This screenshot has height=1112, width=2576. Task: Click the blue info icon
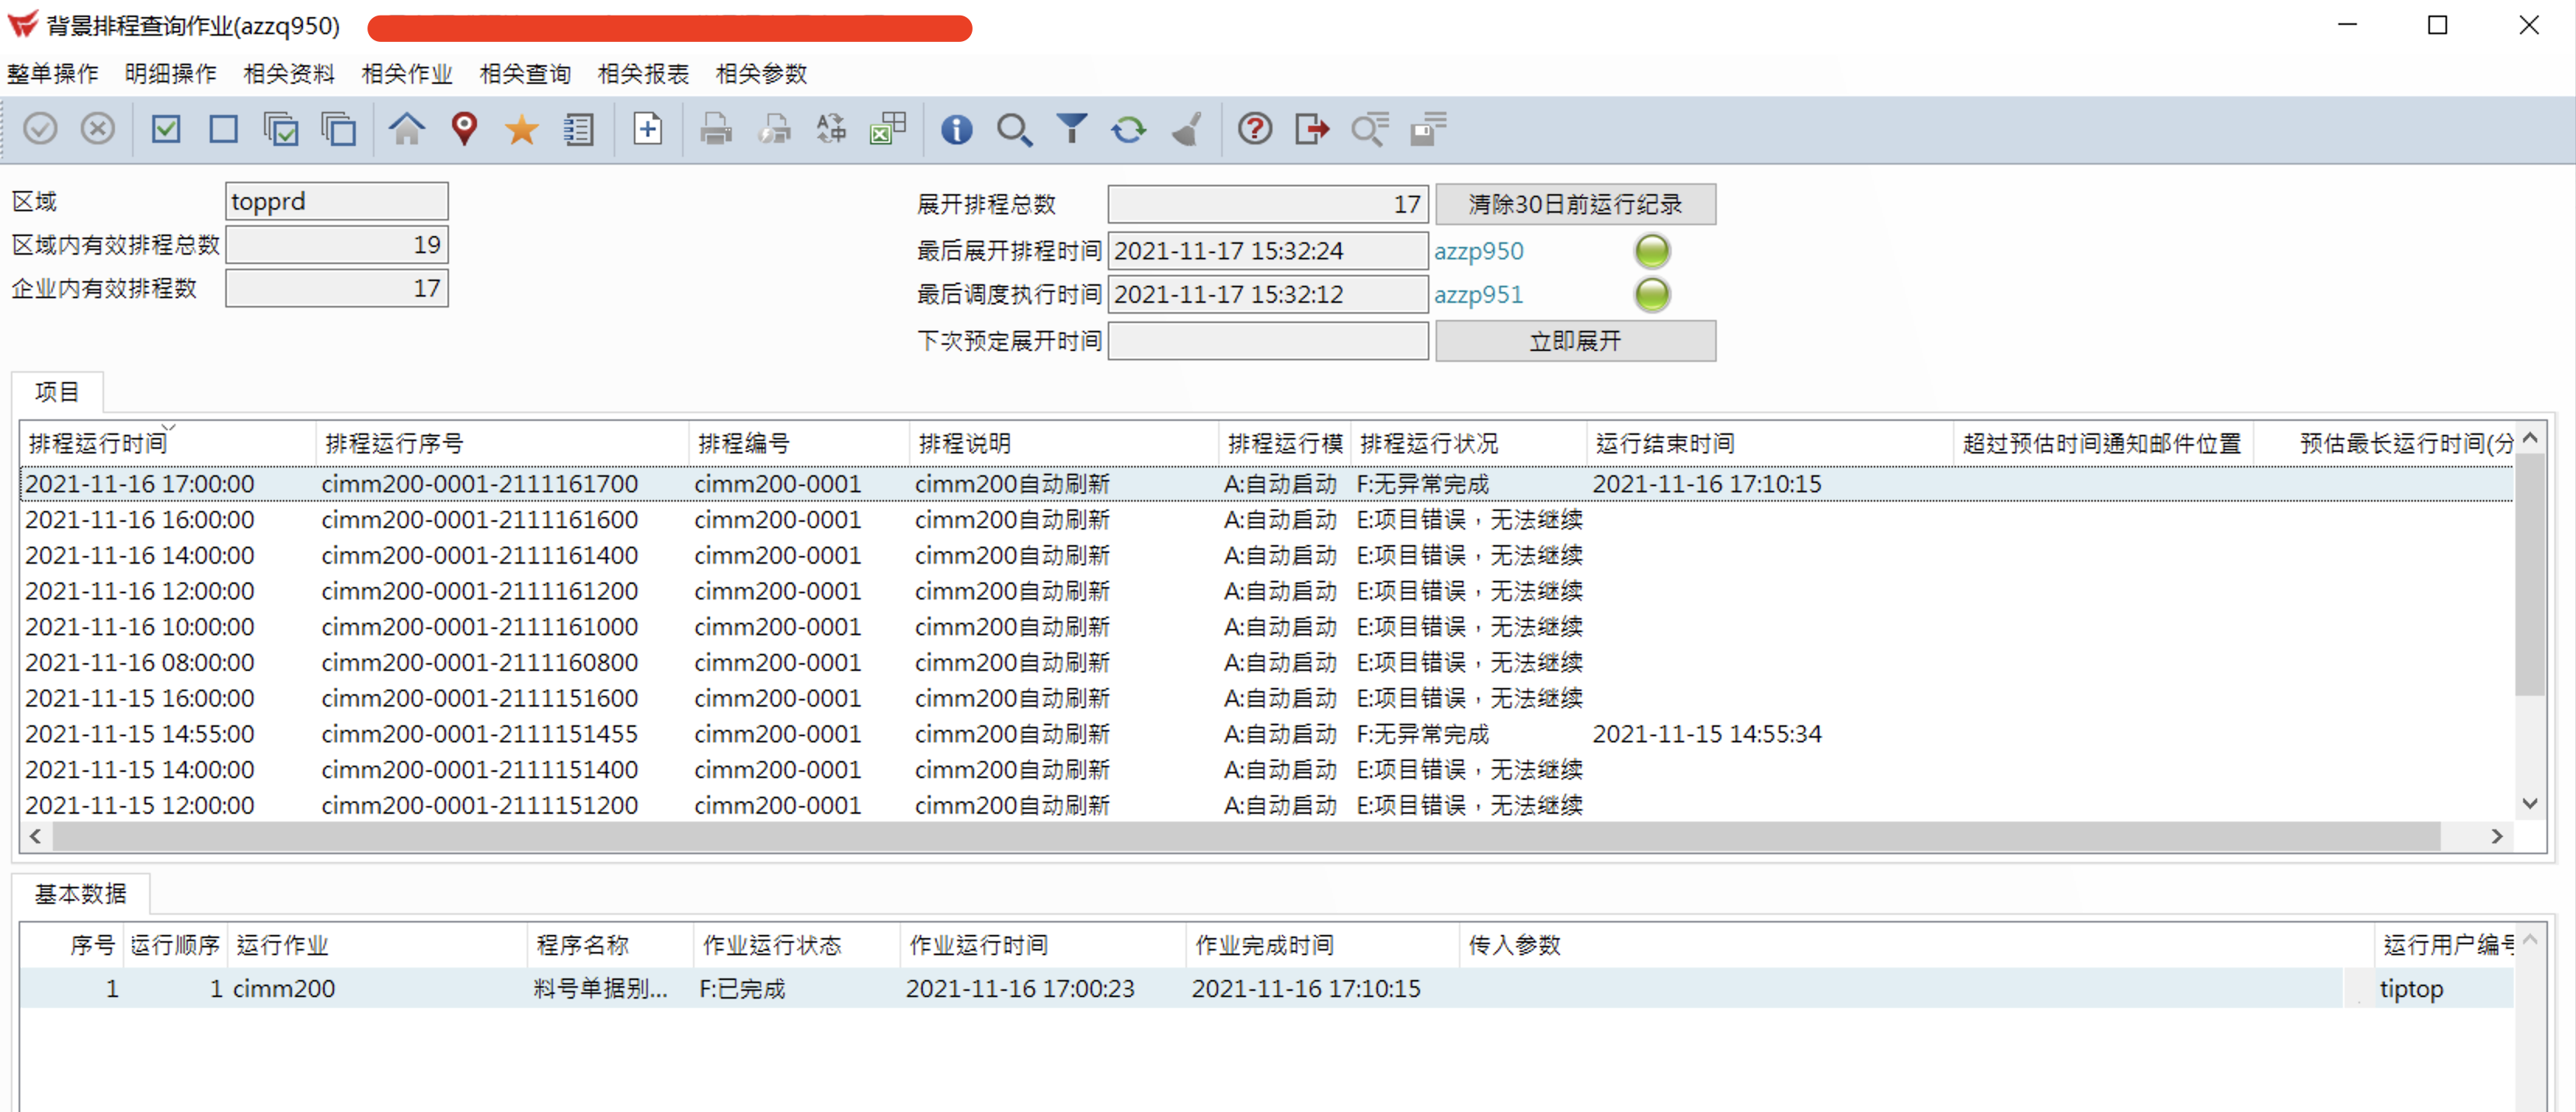coord(956,129)
